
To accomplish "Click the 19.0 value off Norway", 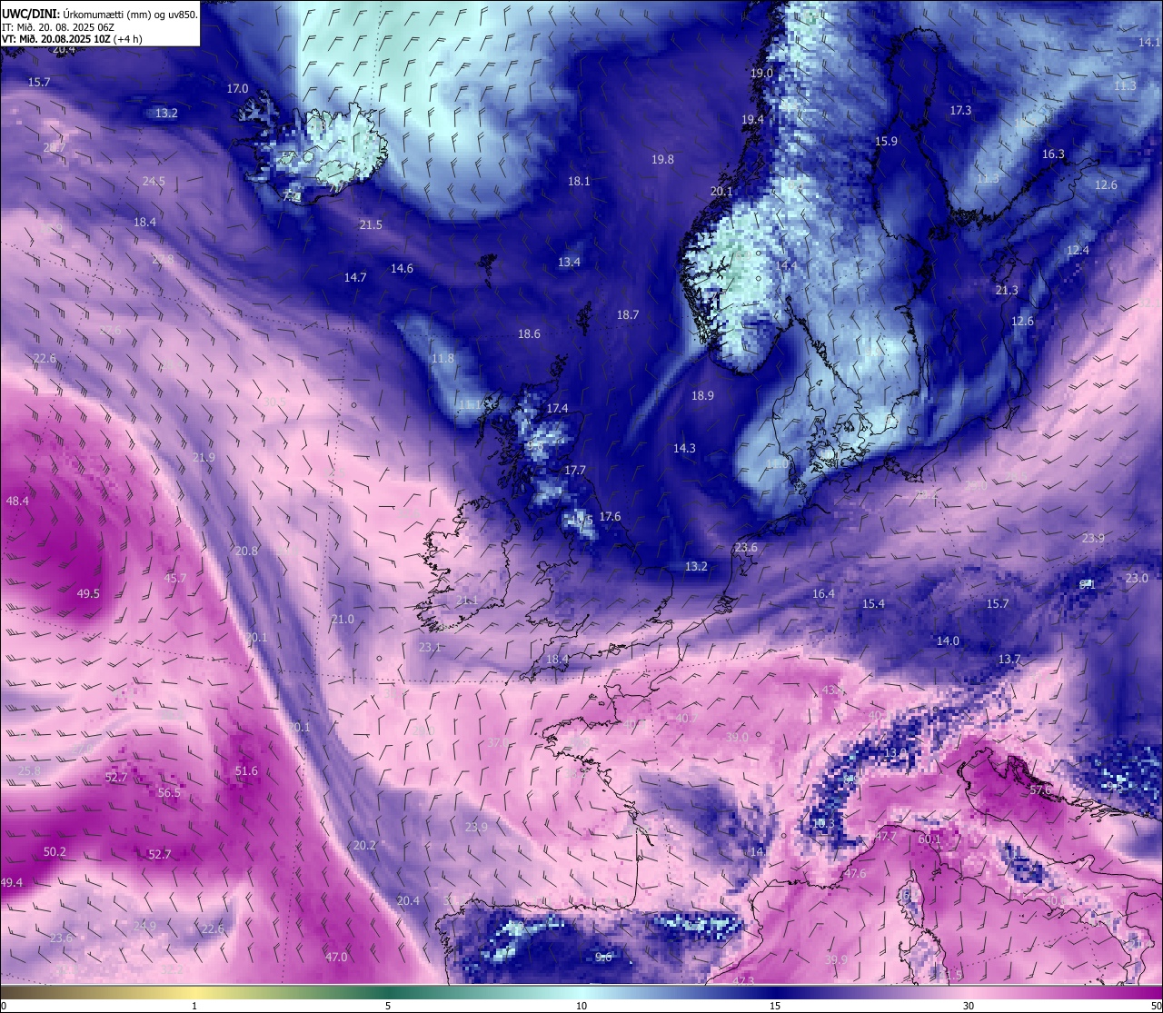I will point(761,74).
